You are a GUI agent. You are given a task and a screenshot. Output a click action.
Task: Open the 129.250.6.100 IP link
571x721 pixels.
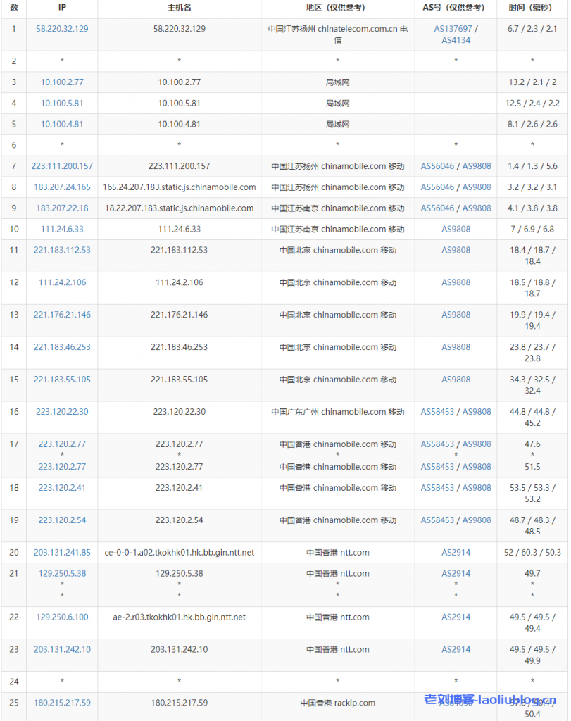tap(62, 617)
